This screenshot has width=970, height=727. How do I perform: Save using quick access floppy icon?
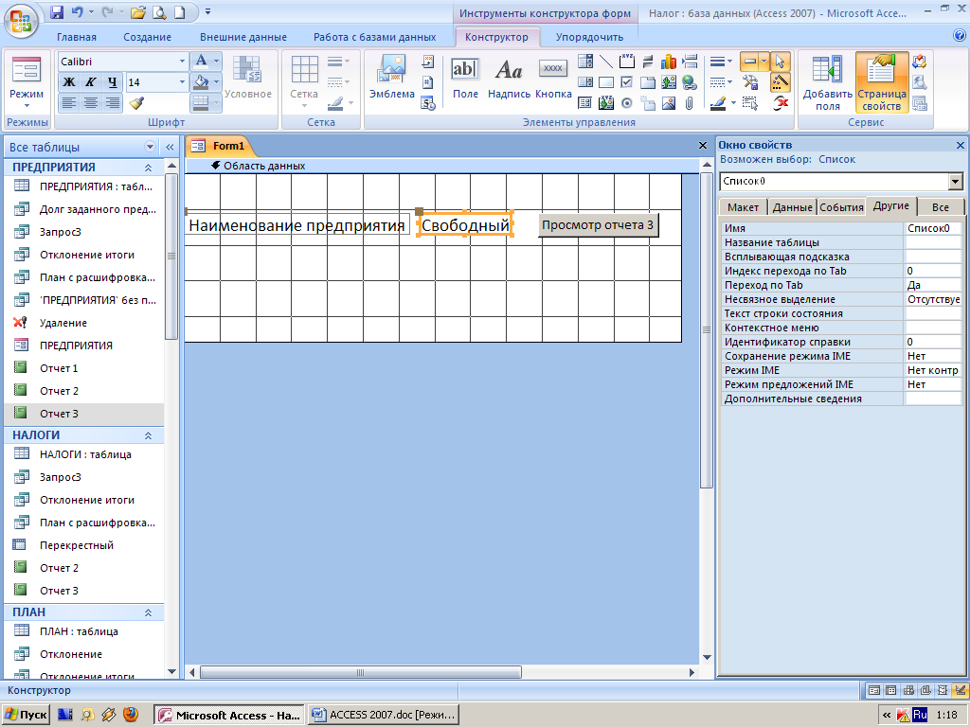click(x=57, y=11)
